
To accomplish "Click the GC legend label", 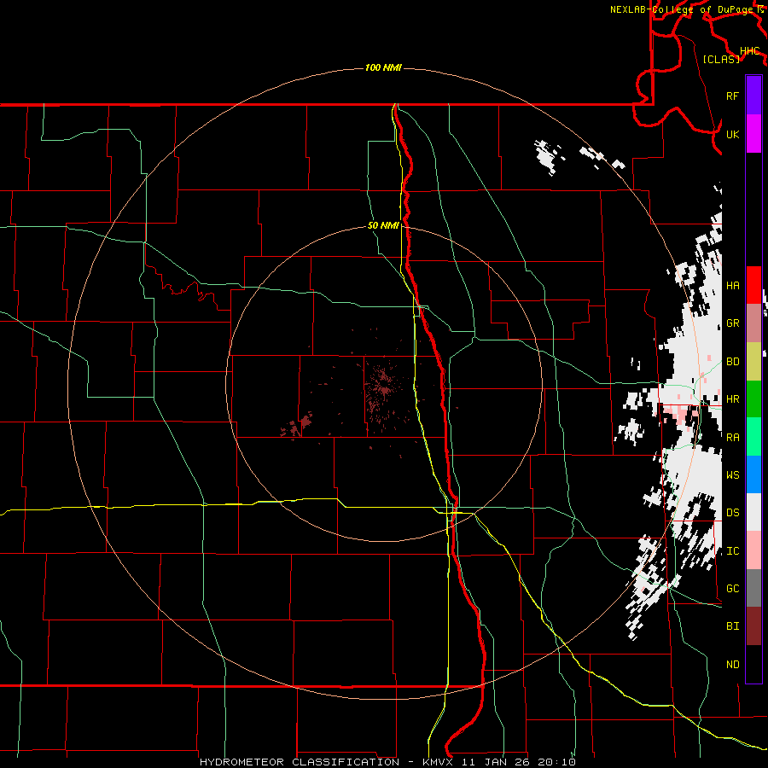I will 733,588.
